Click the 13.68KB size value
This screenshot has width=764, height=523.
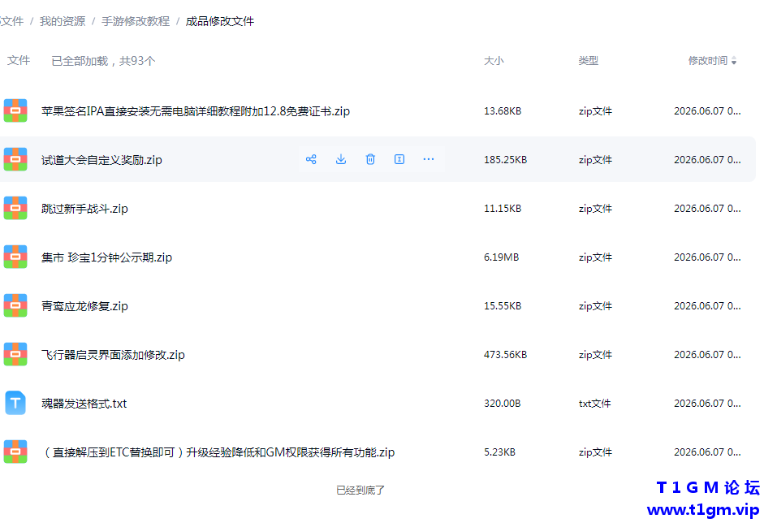coord(503,111)
